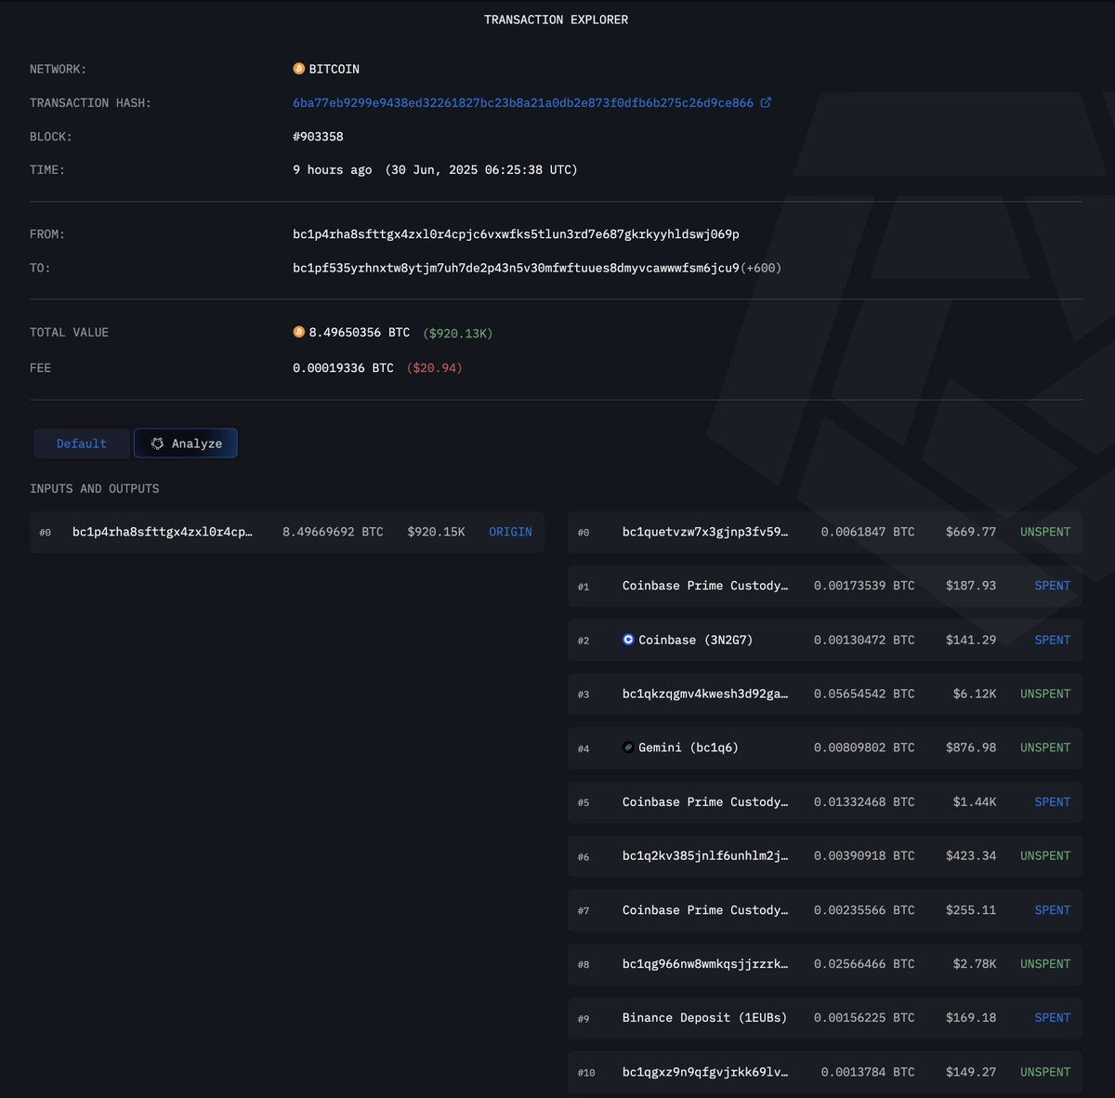Open the external link icon beside transaction hash
Viewport: 1115px width, 1098px height.
[766, 102]
